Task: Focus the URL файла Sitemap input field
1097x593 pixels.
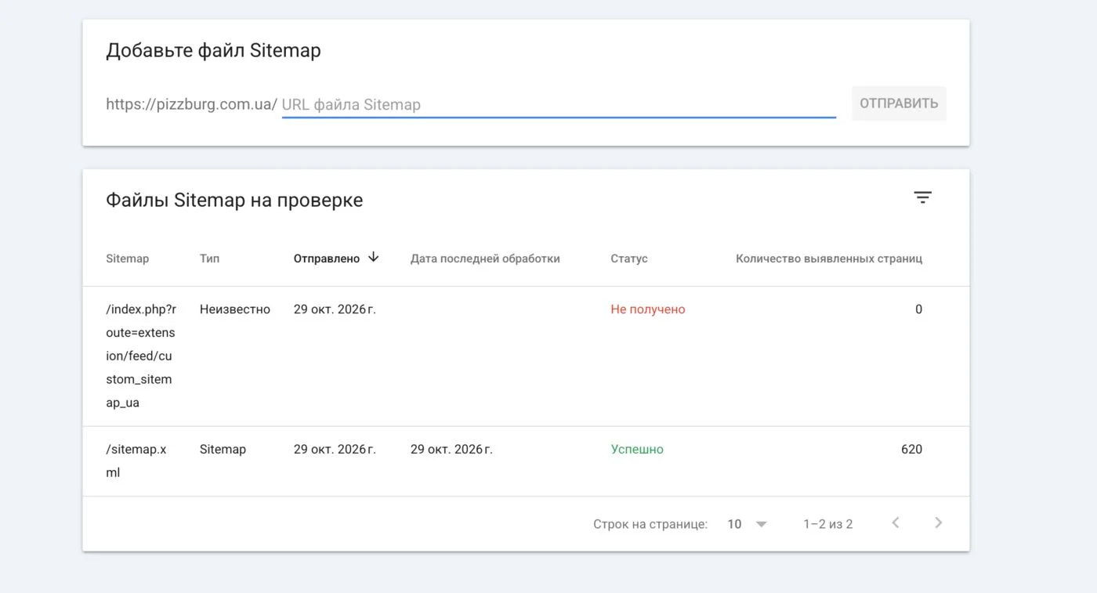Action: tap(559, 104)
